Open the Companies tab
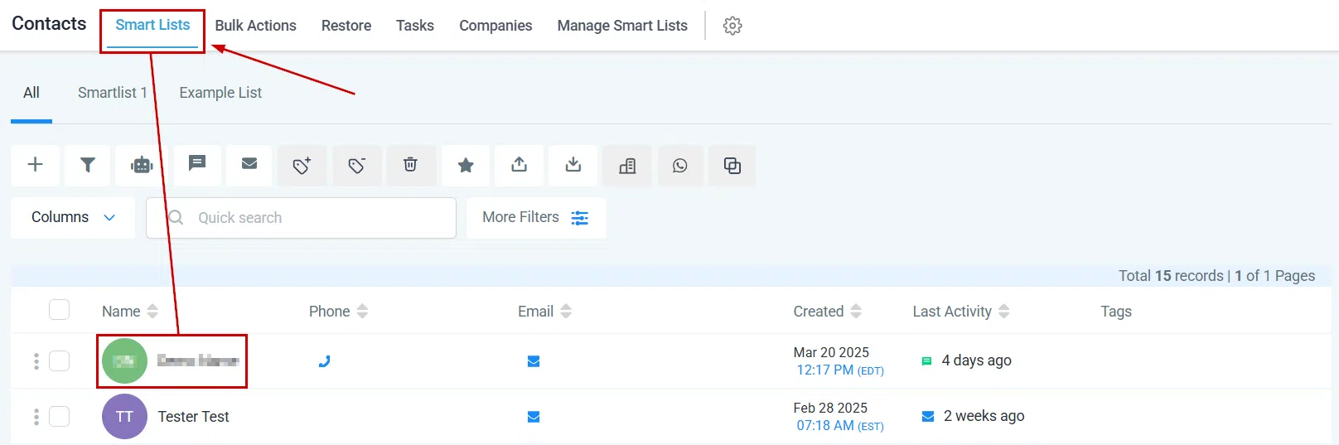This screenshot has width=1339, height=445. pos(495,26)
